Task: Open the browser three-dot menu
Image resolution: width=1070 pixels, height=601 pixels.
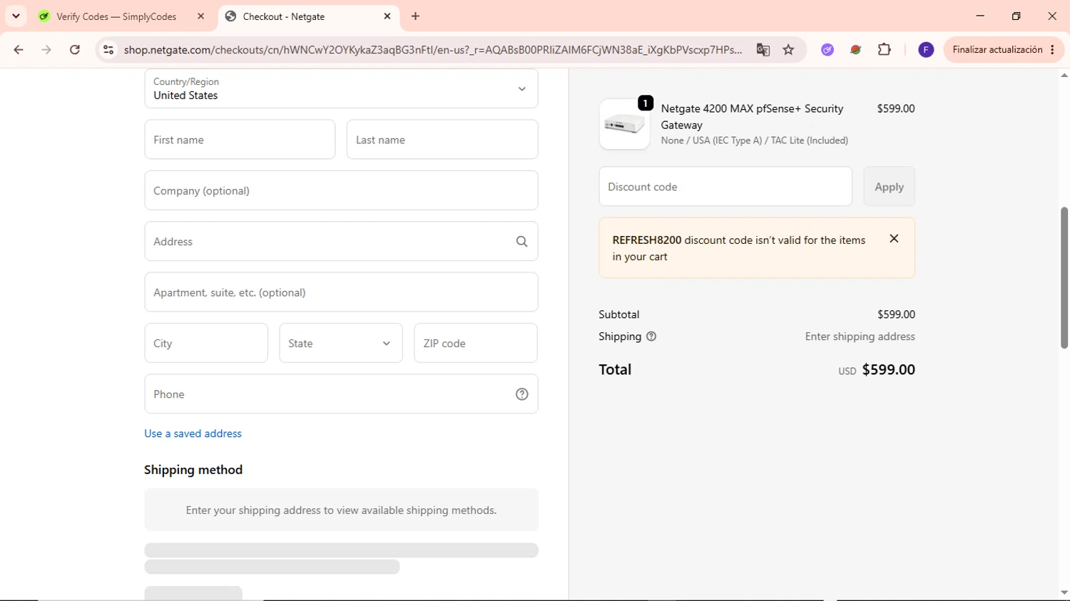Action: pyautogui.click(x=1053, y=50)
